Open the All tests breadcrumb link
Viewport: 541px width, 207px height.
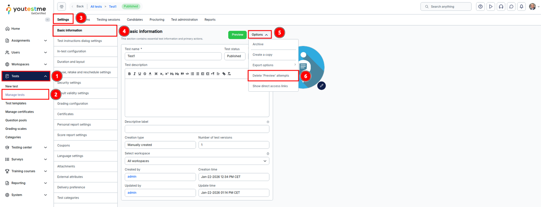[96, 6]
